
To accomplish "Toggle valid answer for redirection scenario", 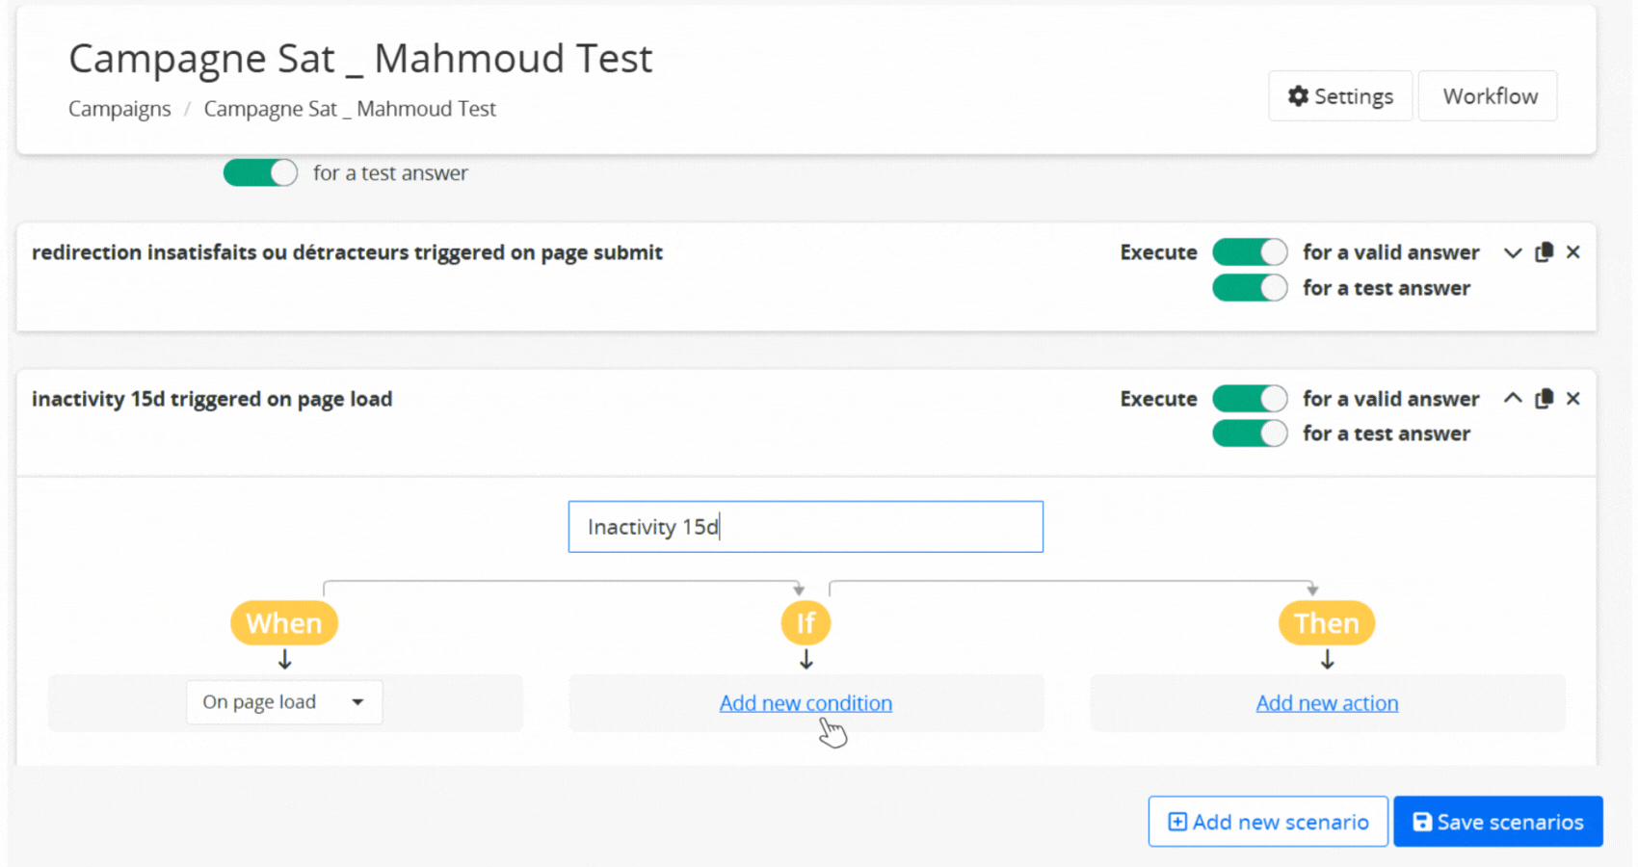I will coord(1250,252).
